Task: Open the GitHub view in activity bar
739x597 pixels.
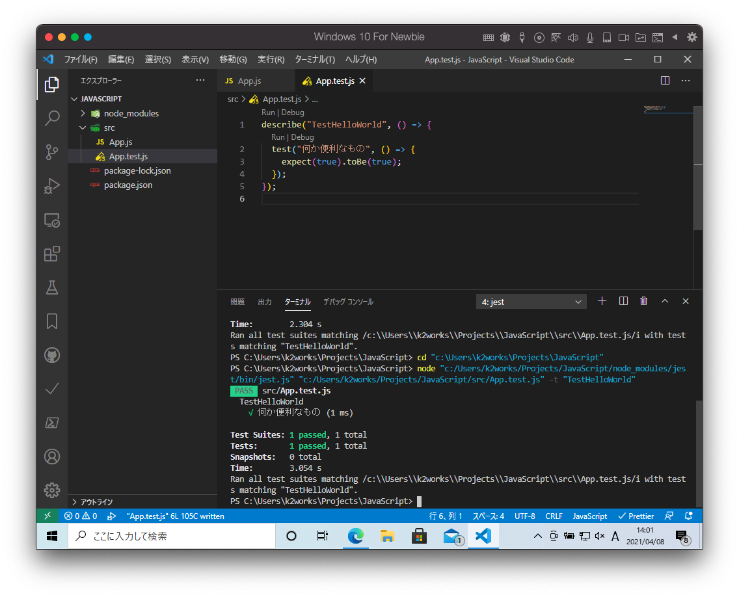Action: (52, 355)
